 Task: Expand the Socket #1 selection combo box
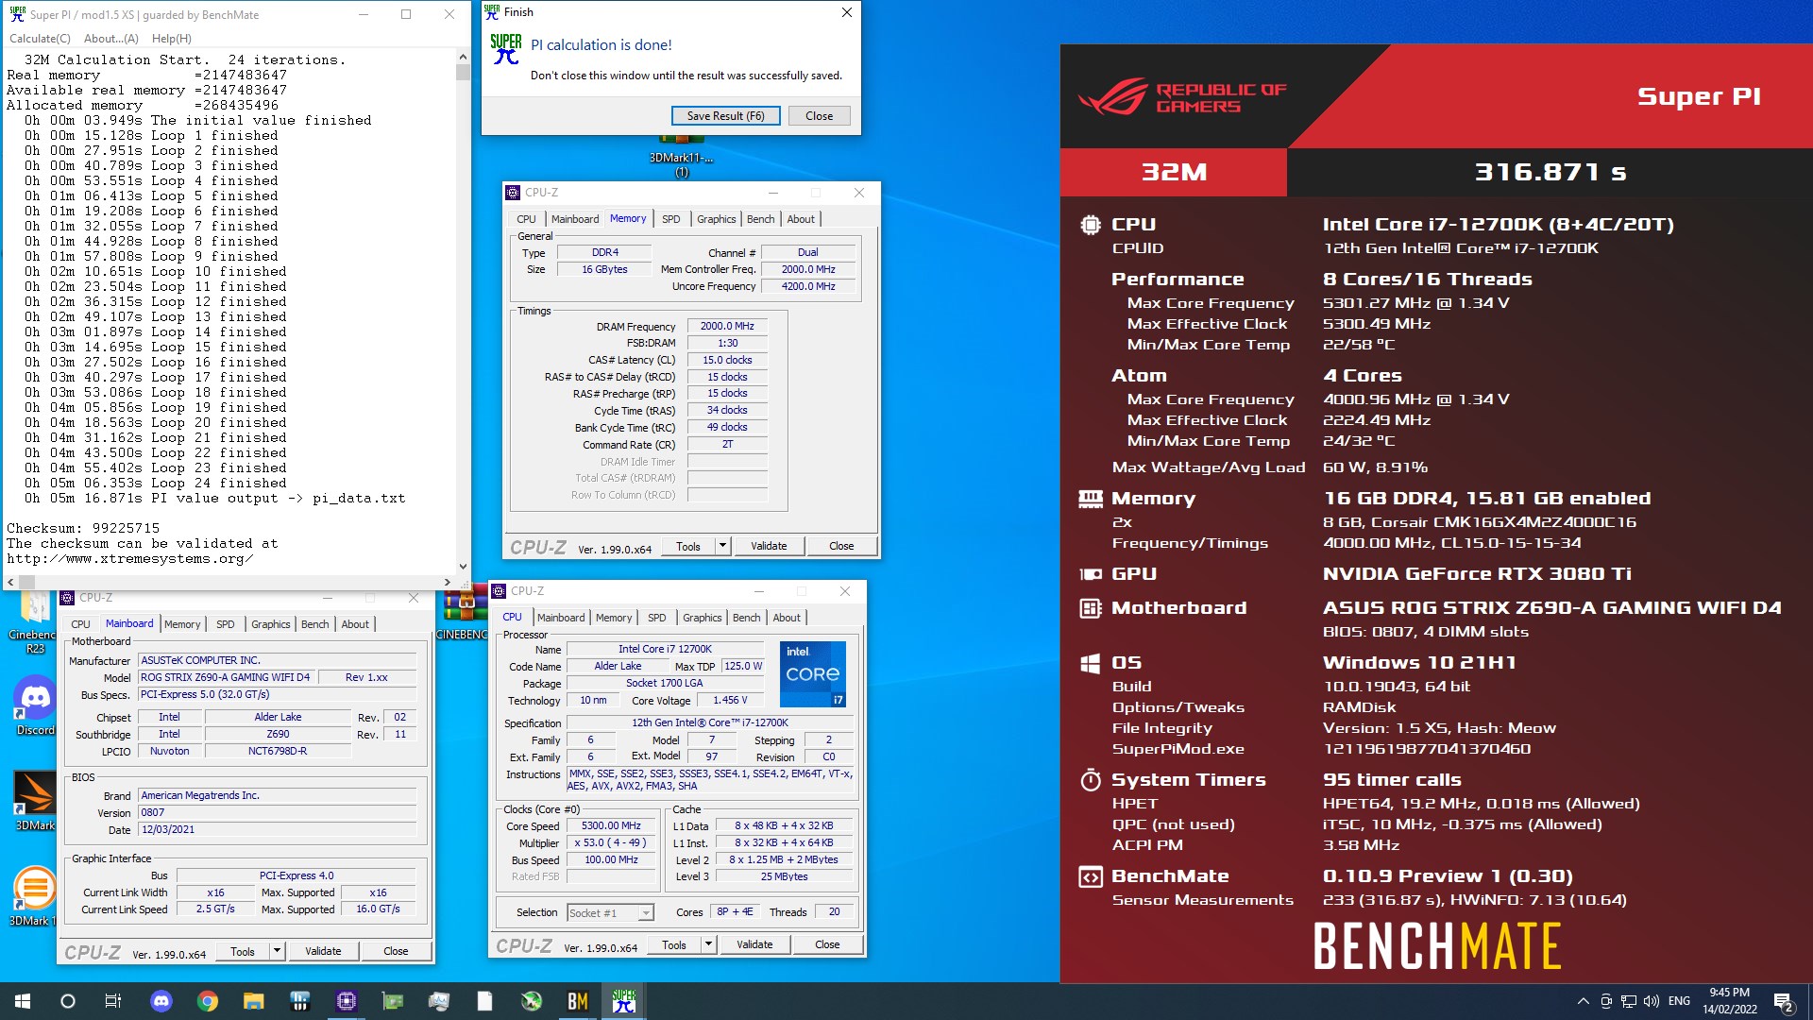[x=610, y=912]
